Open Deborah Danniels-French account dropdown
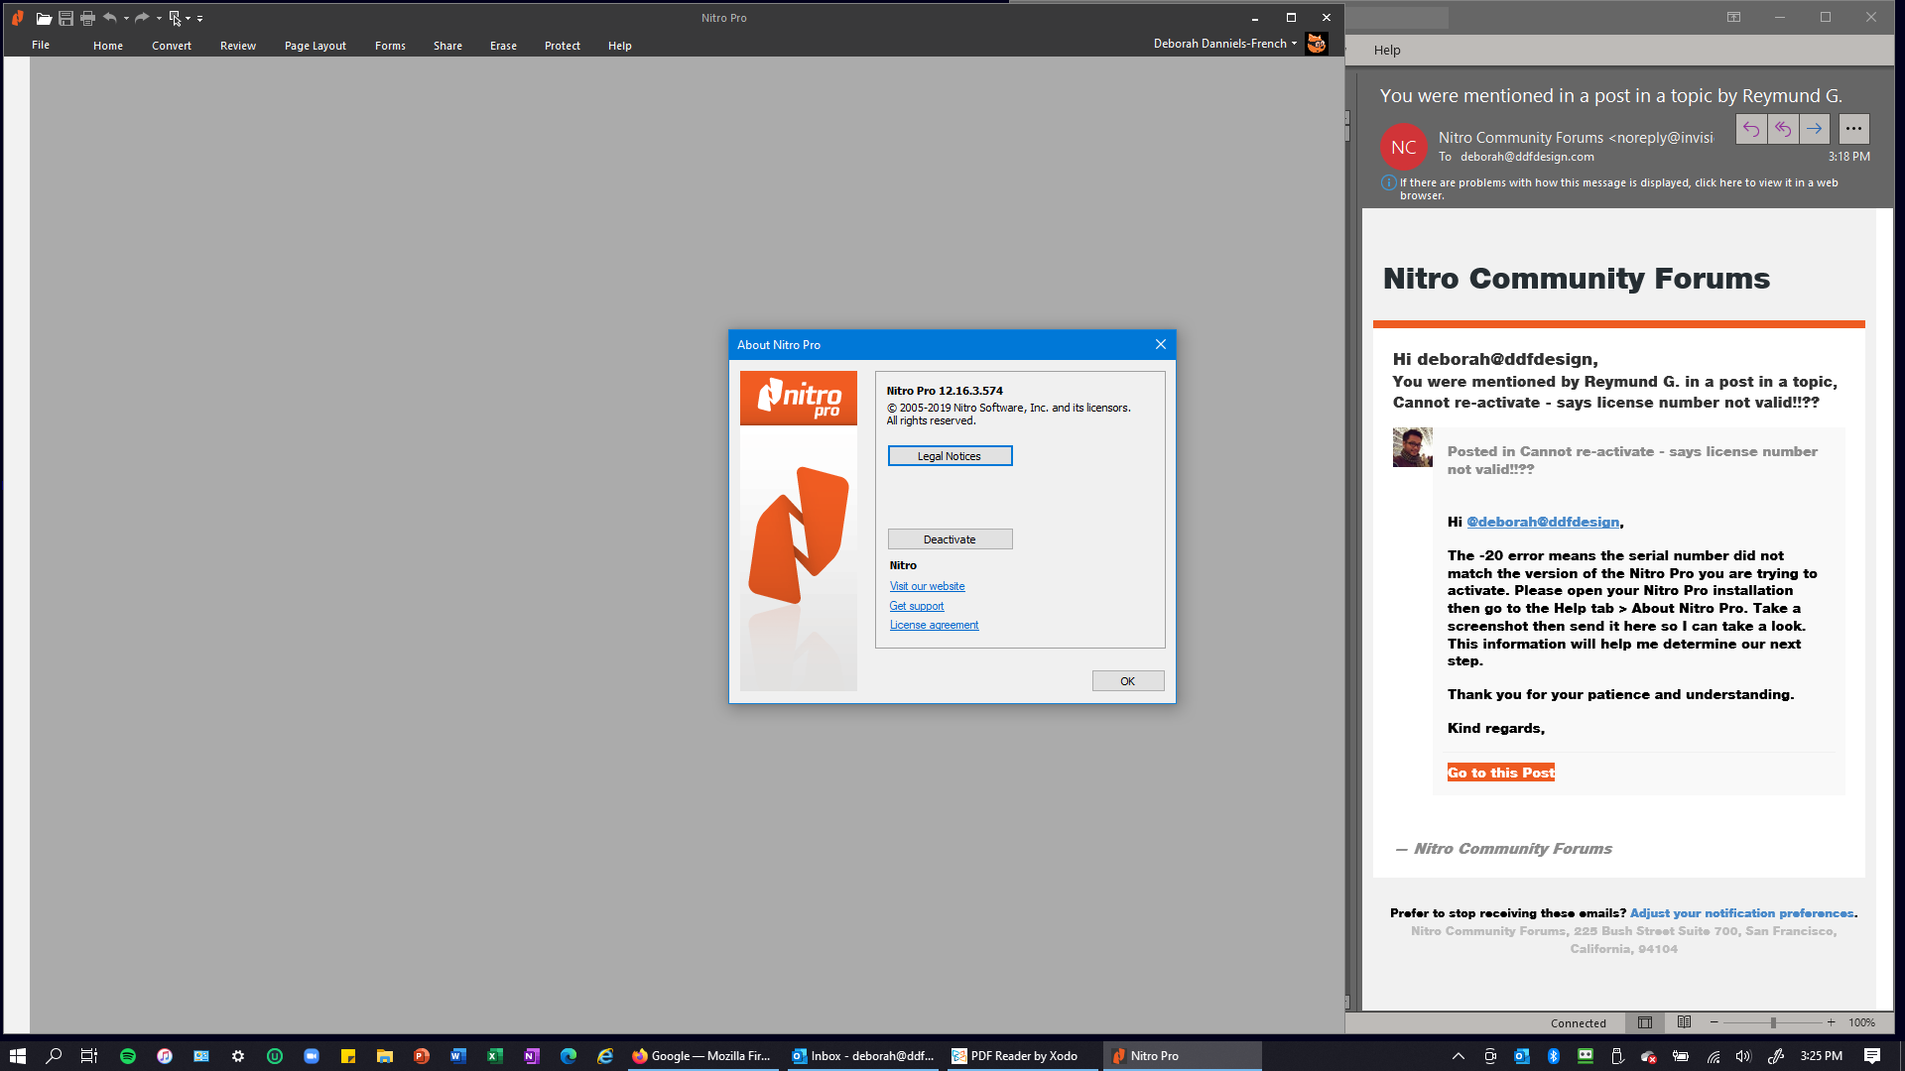1905x1071 pixels. click(x=1294, y=44)
